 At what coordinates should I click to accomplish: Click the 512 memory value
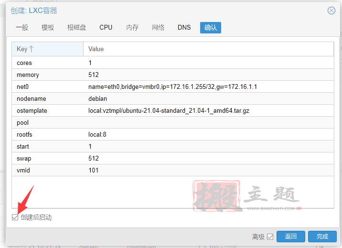pyautogui.click(x=93, y=75)
